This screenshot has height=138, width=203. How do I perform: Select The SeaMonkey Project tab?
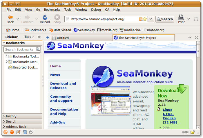(x=144, y=37)
